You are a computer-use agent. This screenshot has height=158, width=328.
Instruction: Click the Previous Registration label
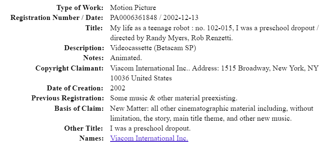(68, 98)
